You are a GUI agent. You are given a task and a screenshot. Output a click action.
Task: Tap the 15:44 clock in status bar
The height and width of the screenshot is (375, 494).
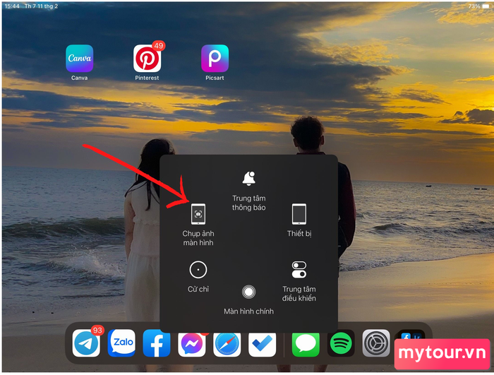pos(12,6)
